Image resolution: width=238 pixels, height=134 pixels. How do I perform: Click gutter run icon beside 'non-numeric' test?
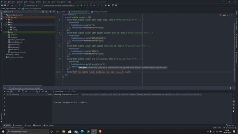click(x=59, y=59)
